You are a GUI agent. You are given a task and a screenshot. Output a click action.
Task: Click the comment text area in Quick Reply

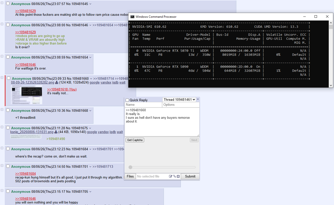(x=162, y=122)
